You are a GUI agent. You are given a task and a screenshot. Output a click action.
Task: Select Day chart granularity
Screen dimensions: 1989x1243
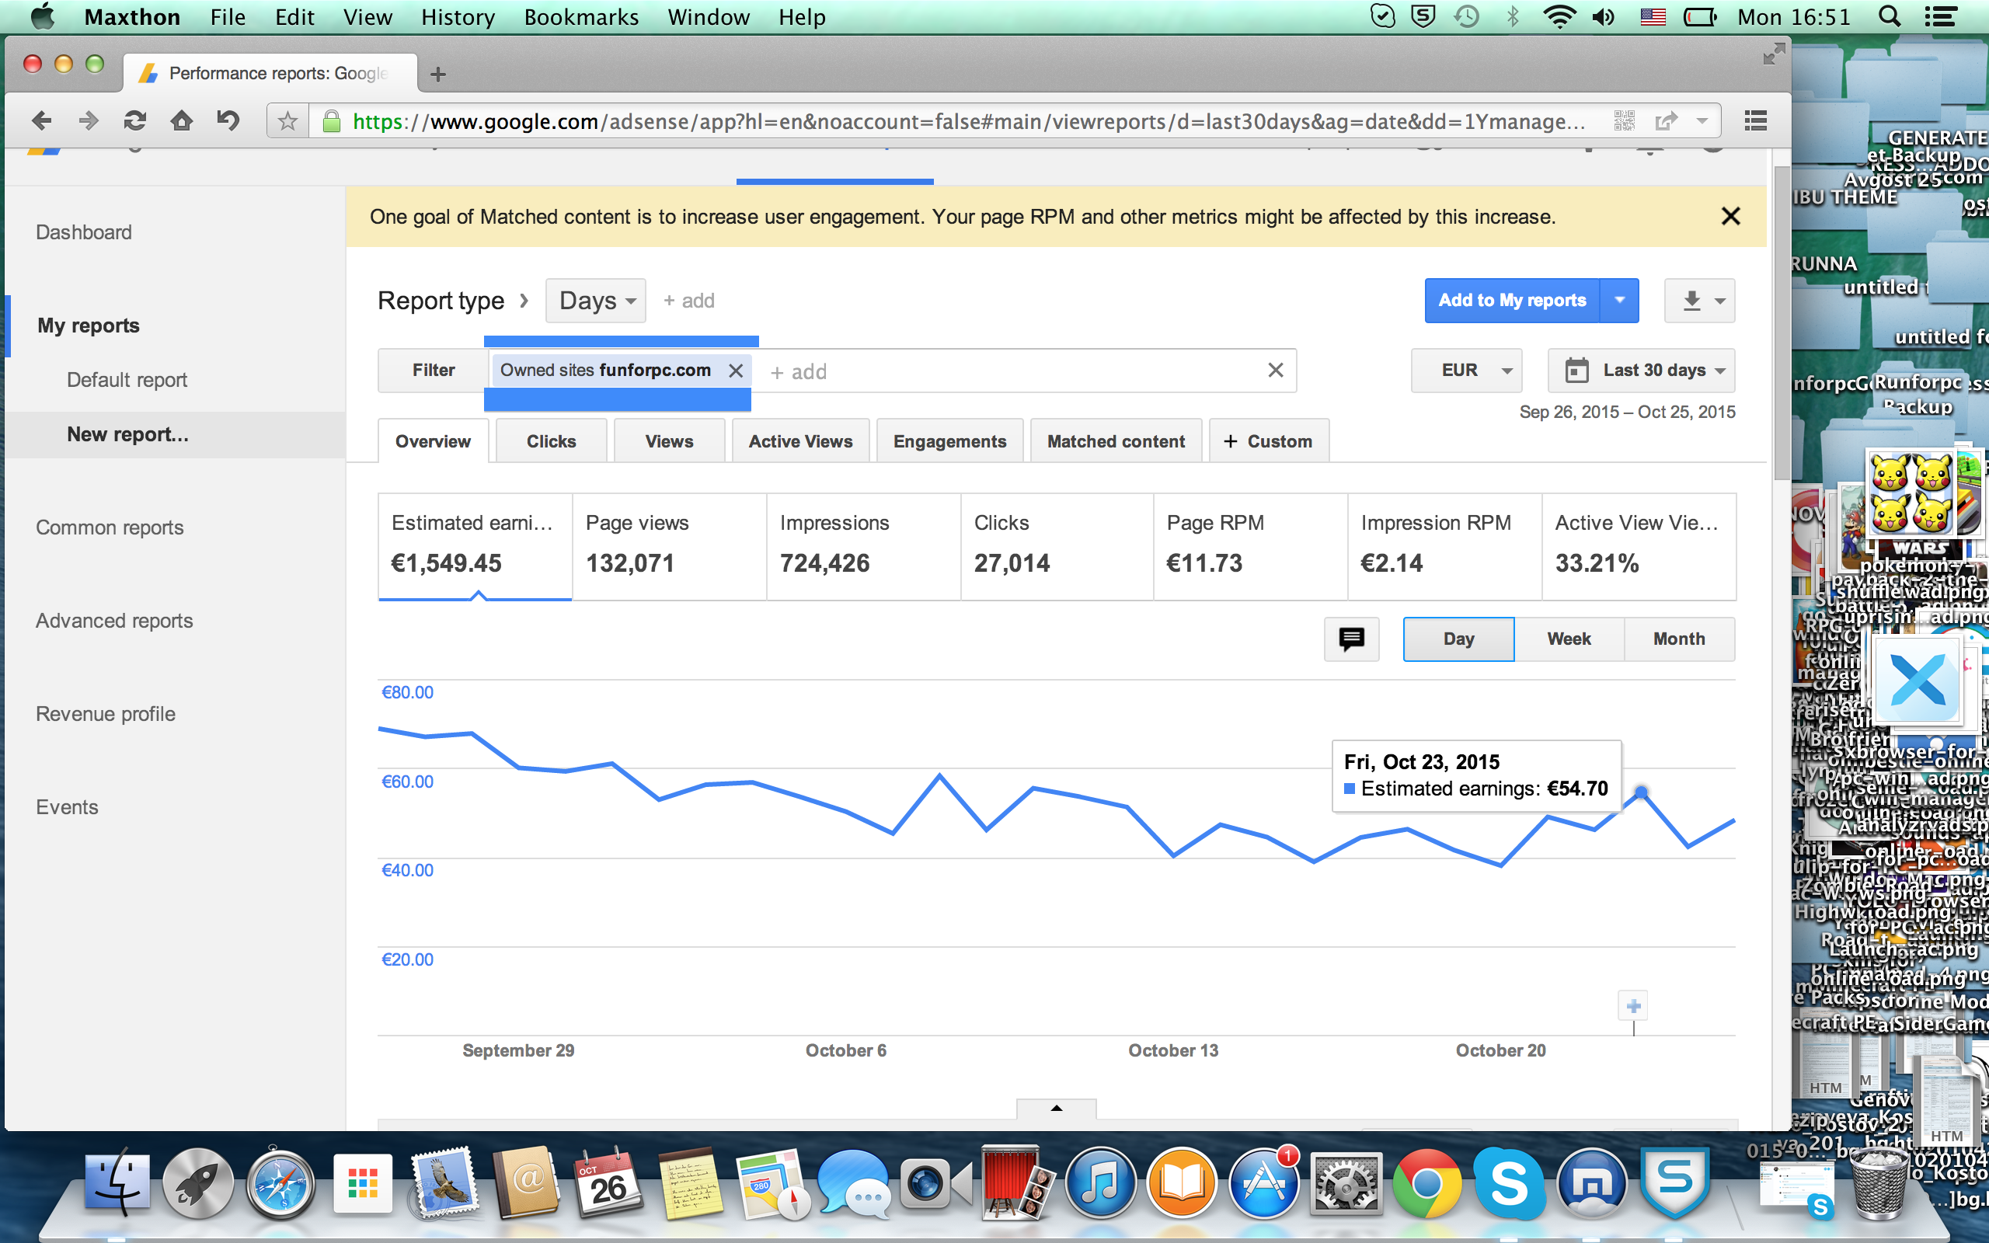coord(1458,639)
